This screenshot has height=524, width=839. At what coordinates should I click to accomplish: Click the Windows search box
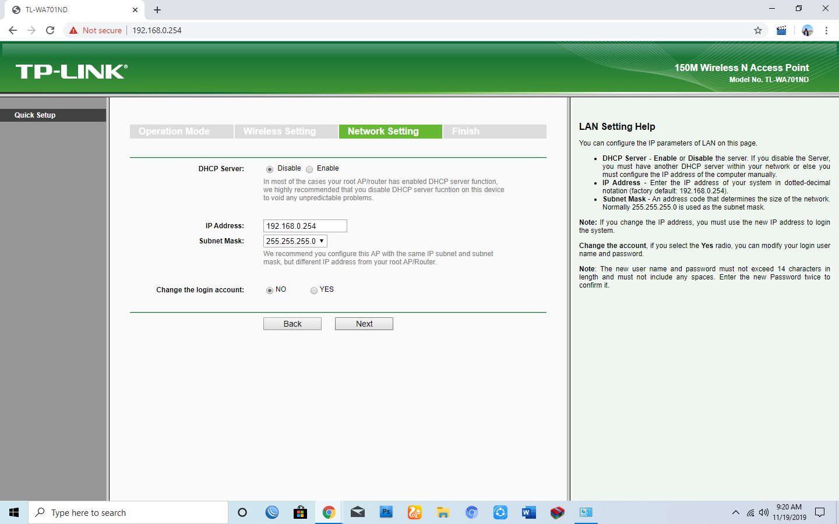(128, 512)
